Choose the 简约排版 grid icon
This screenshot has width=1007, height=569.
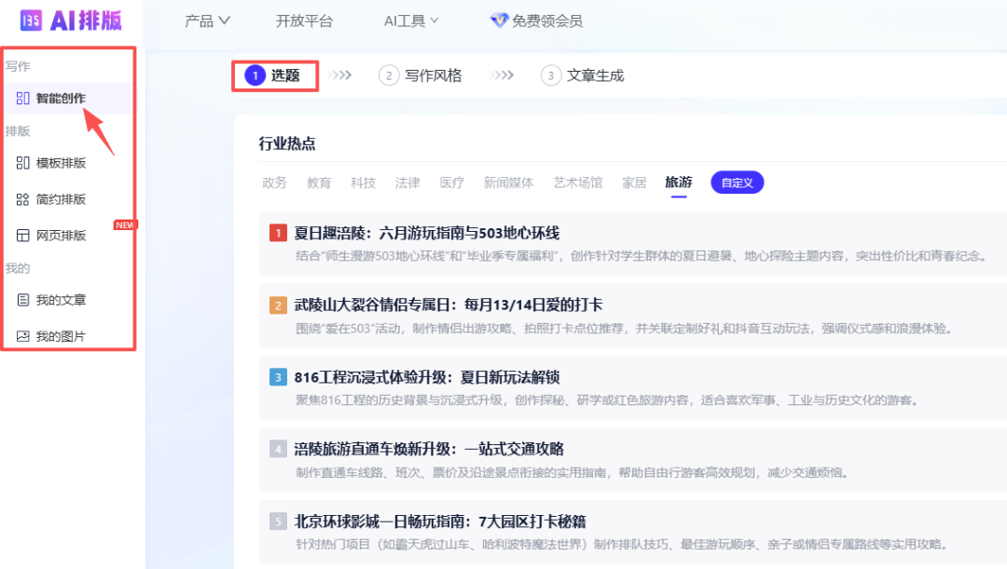pyautogui.click(x=22, y=199)
